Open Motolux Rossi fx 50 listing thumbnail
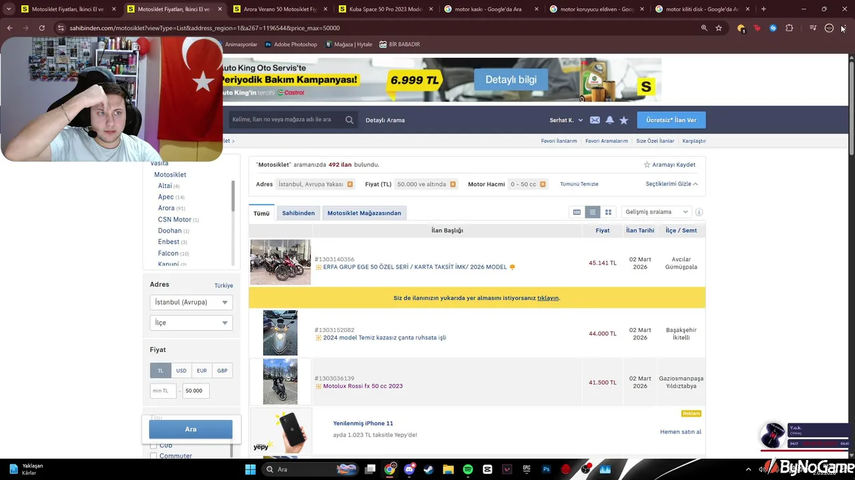The height and width of the screenshot is (480, 855). point(280,382)
